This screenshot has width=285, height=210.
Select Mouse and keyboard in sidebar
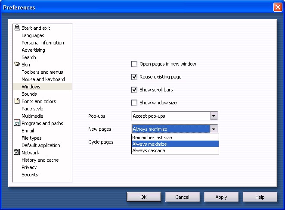(x=43, y=79)
